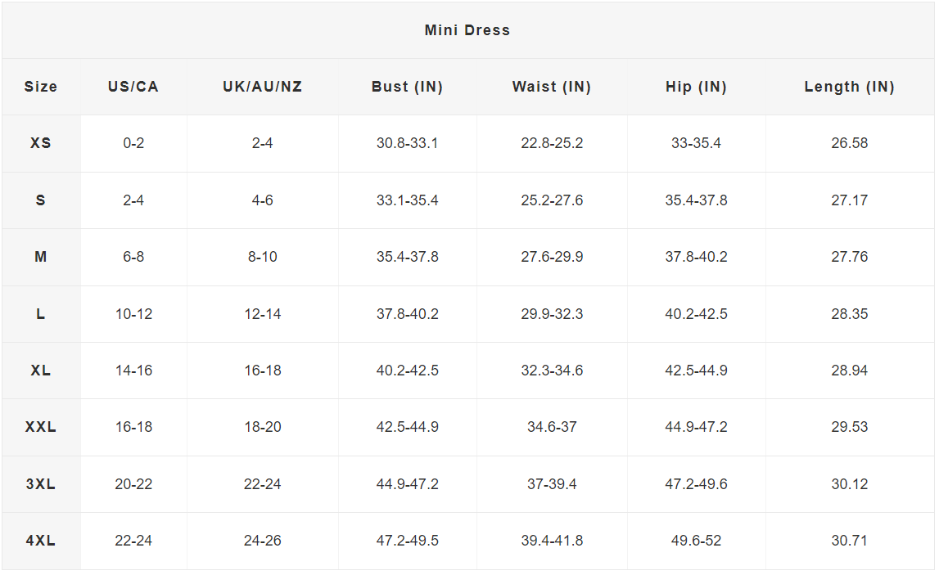Click hip value 49.6-52 in 4XL row
939x575 pixels.
click(x=696, y=541)
